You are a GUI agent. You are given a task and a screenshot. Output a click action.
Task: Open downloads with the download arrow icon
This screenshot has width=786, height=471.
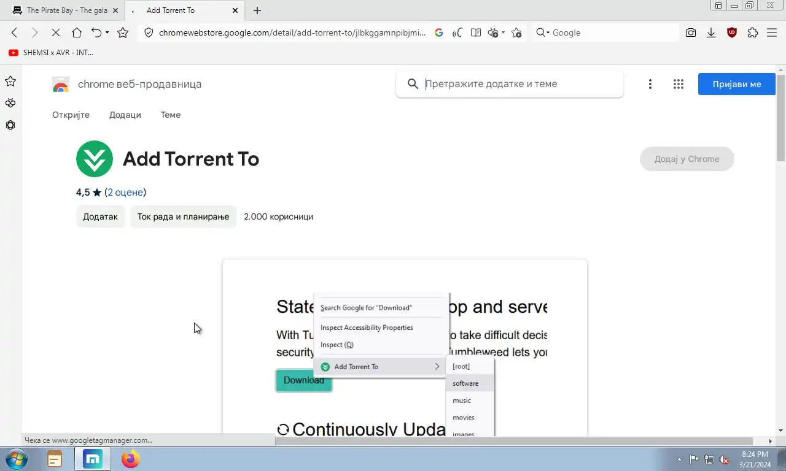pyautogui.click(x=711, y=33)
